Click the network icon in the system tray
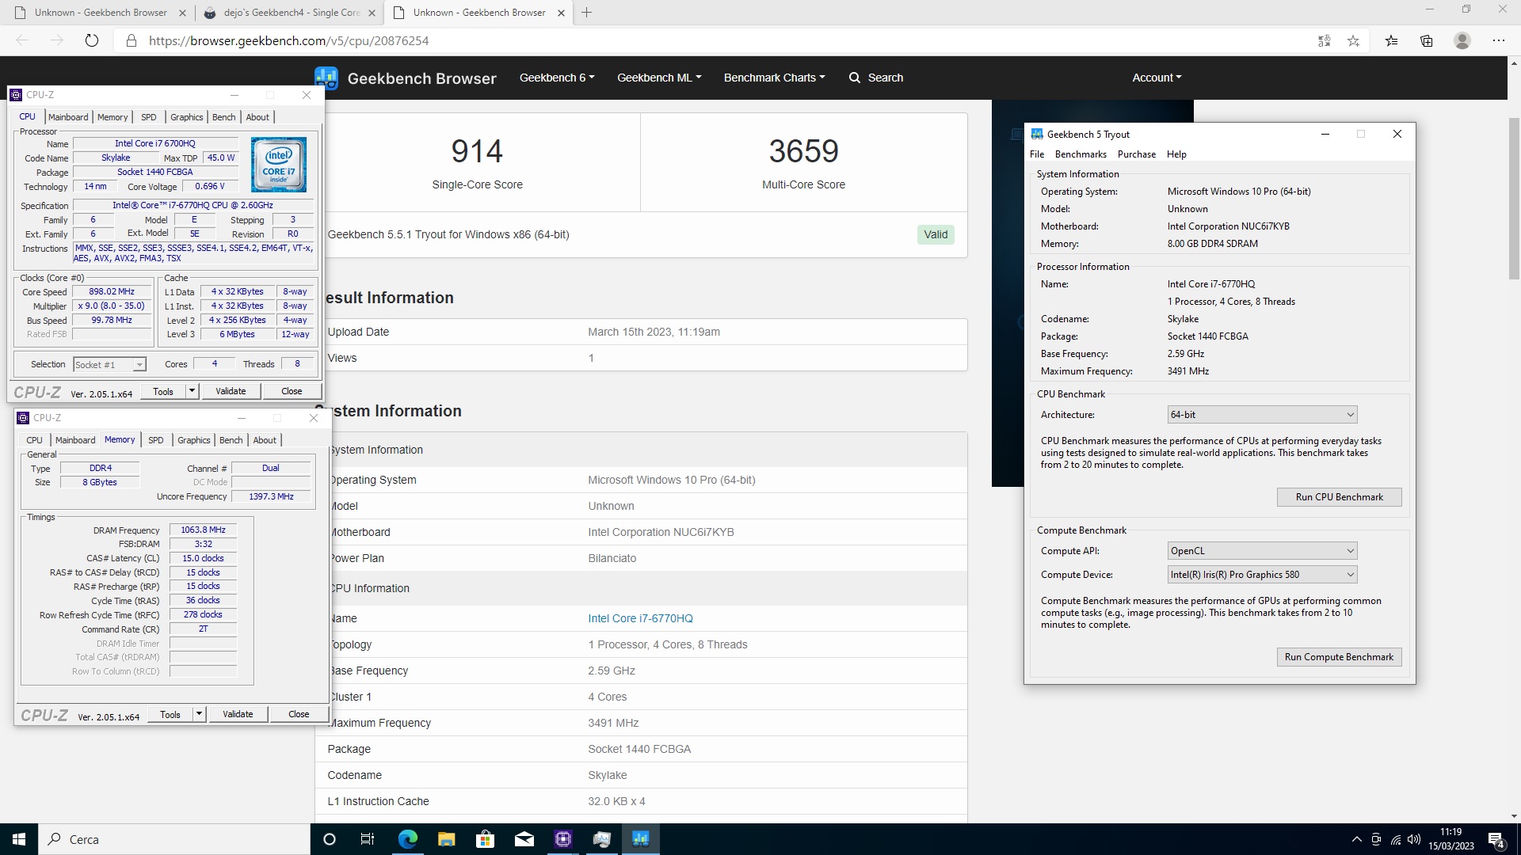 [1395, 839]
